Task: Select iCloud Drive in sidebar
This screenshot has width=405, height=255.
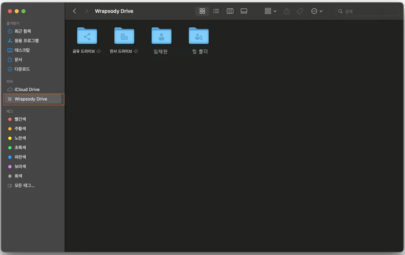Action: (33, 89)
